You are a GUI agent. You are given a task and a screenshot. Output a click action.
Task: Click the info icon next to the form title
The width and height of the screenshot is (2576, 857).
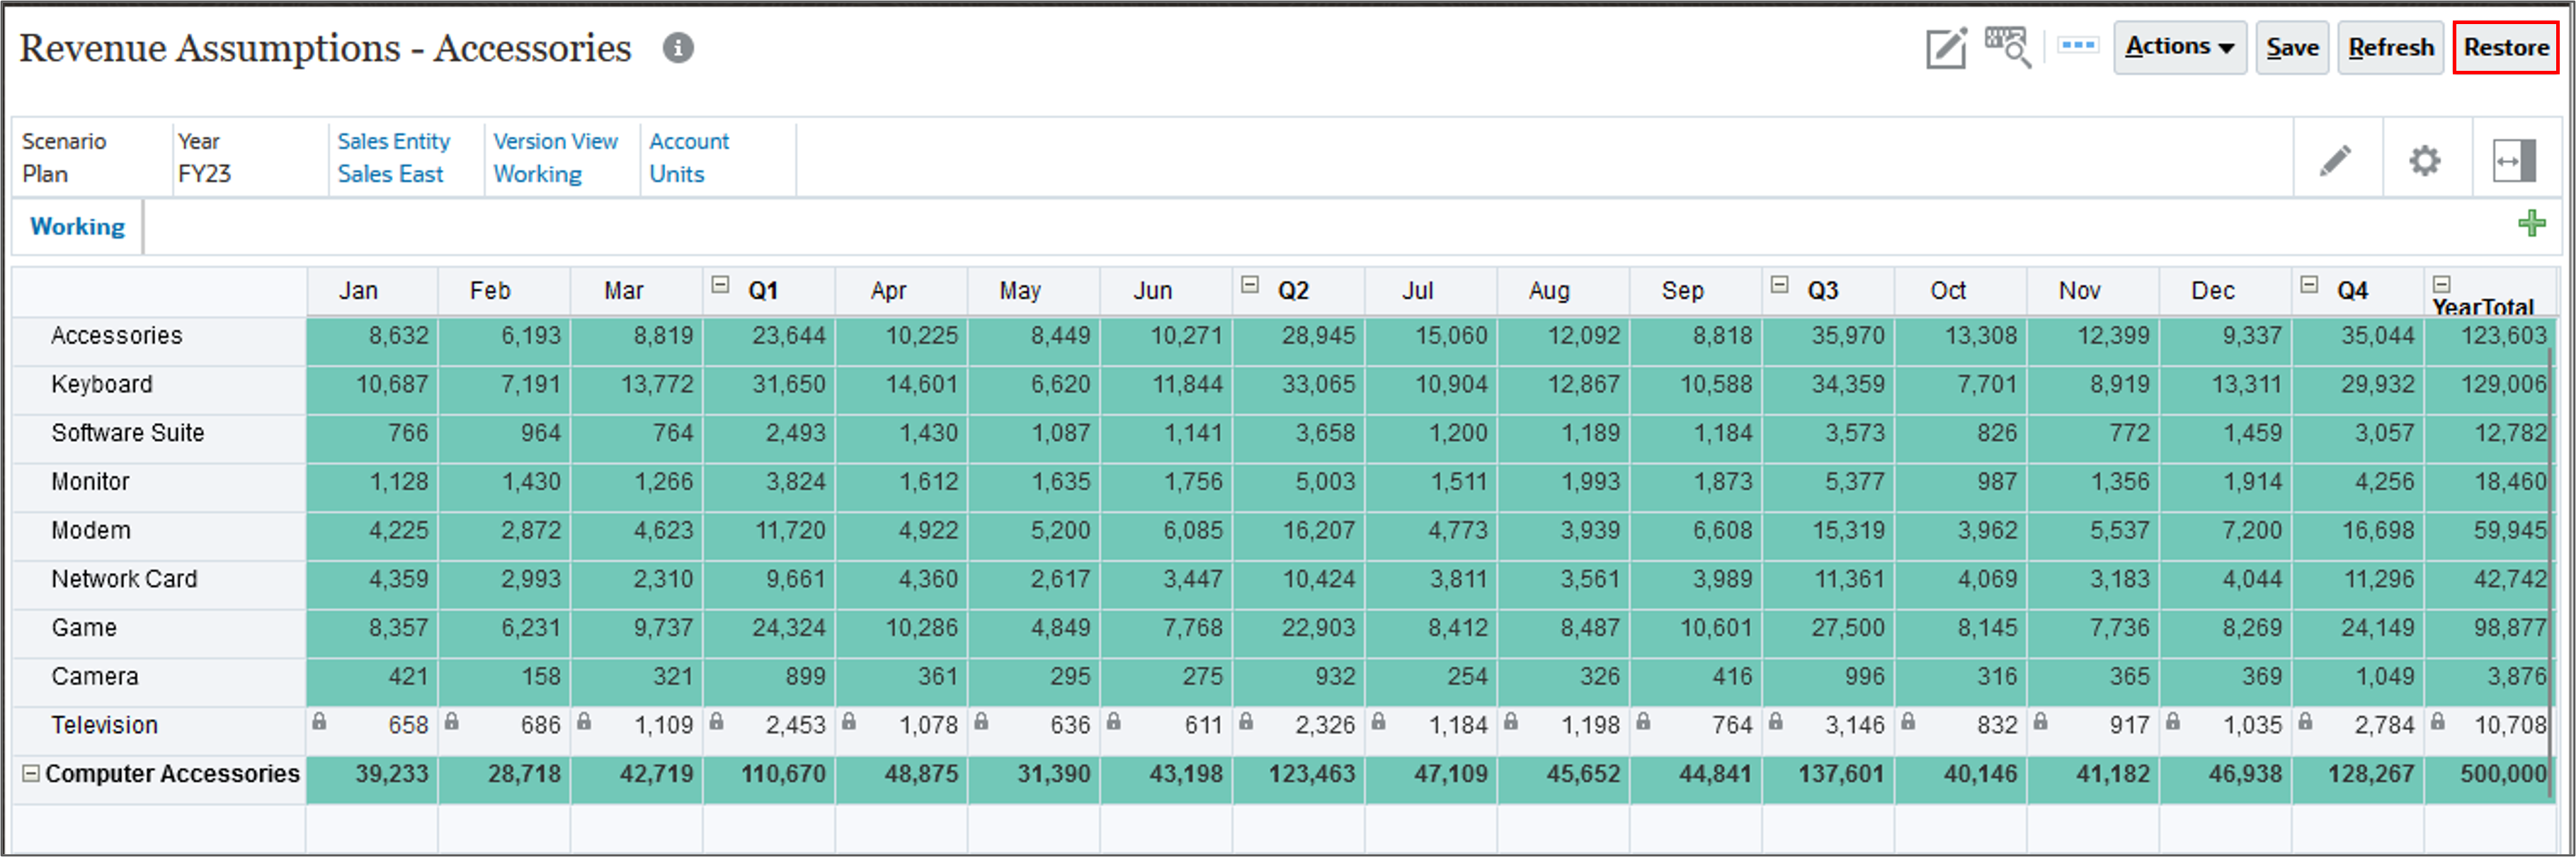click(x=679, y=47)
